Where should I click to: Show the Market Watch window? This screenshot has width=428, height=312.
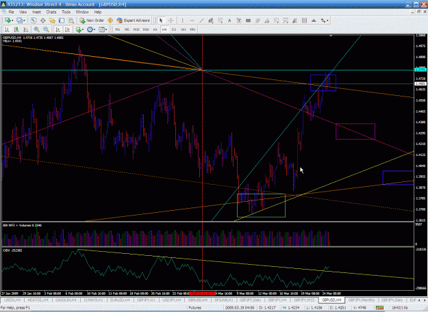pyautogui.click(x=34, y=21)
